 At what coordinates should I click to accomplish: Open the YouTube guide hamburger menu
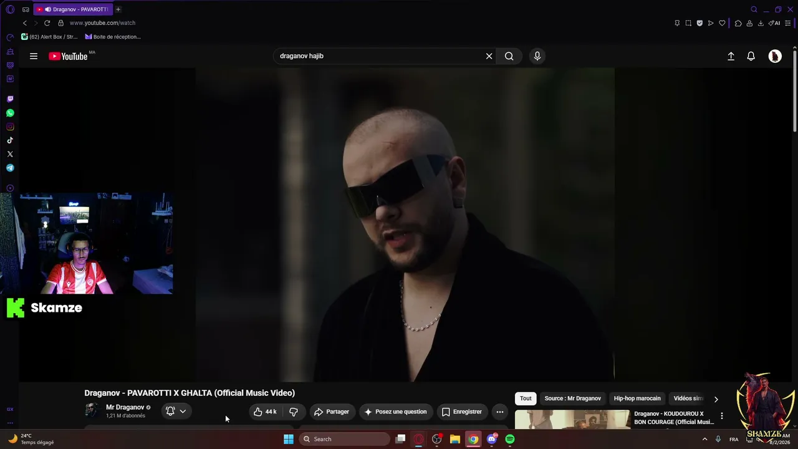34,56
